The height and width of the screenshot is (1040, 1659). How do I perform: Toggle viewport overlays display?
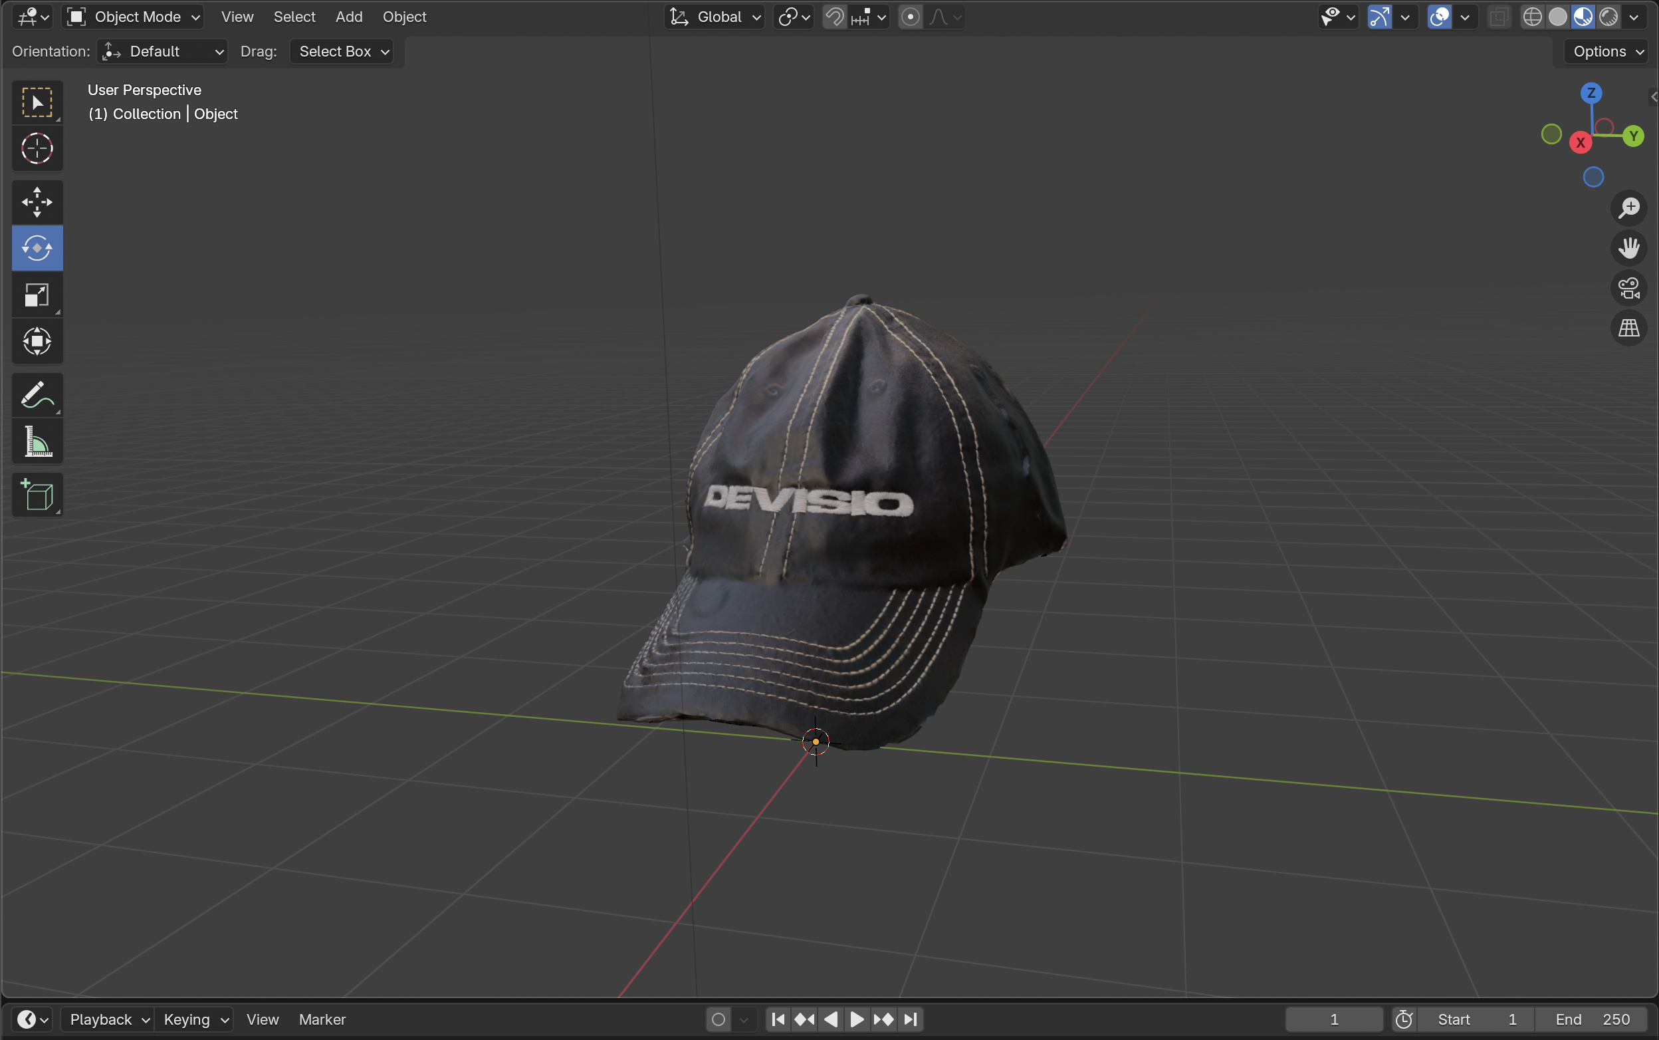click(1439, 17)
